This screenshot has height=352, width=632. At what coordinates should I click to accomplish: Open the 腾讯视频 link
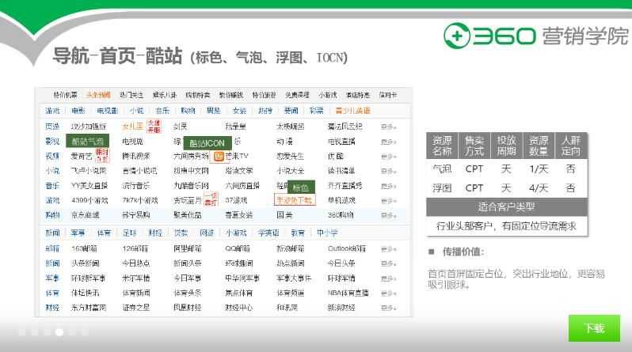coord(136,157)
